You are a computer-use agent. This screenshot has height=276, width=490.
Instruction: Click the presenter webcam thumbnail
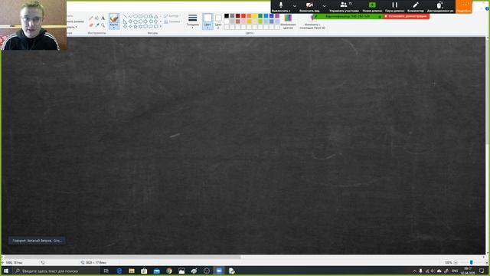[x=33, y=25]
